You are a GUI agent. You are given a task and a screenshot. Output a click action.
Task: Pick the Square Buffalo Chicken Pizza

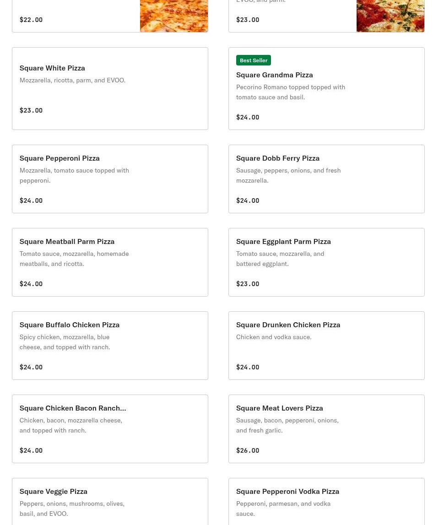(x=69, y=325)
